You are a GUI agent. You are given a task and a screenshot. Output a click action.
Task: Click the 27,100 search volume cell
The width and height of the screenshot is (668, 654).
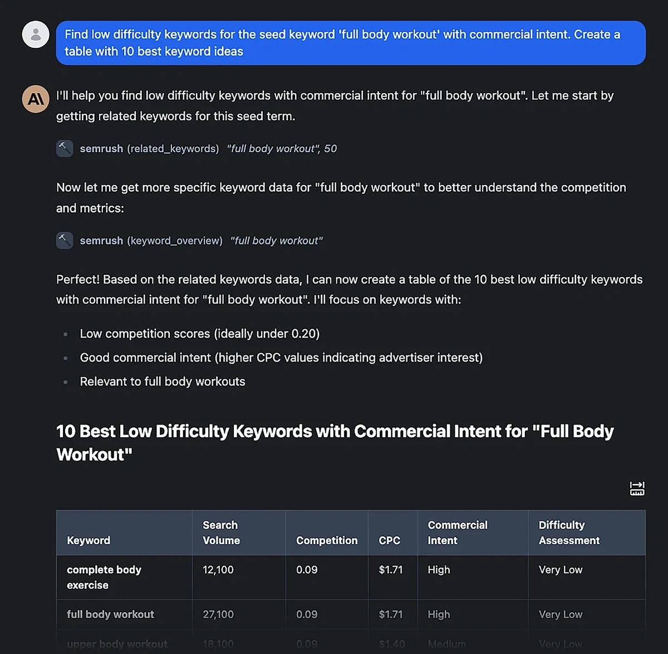[x=218, y=614]
